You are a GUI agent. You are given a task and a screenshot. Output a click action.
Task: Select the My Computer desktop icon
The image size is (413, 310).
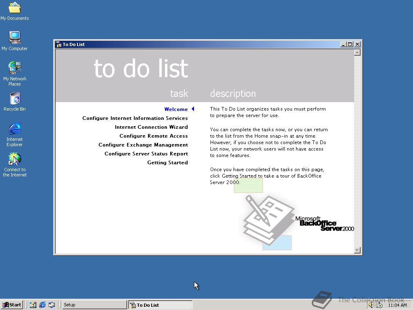click(15, 41)
